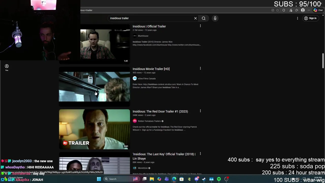Screen dimensions: 325x183
Task: Open options menu for The Red Door Trailer #1
Action: (x=200, y=111)
